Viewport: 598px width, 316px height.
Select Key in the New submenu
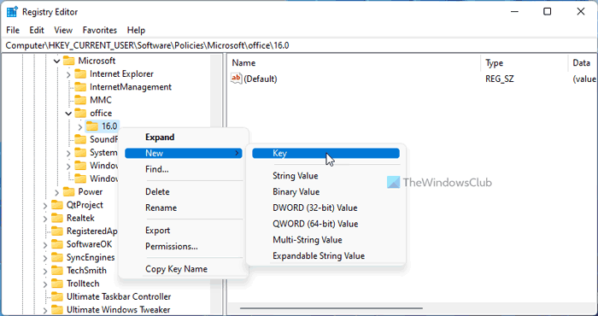click(x=325, y=153)
